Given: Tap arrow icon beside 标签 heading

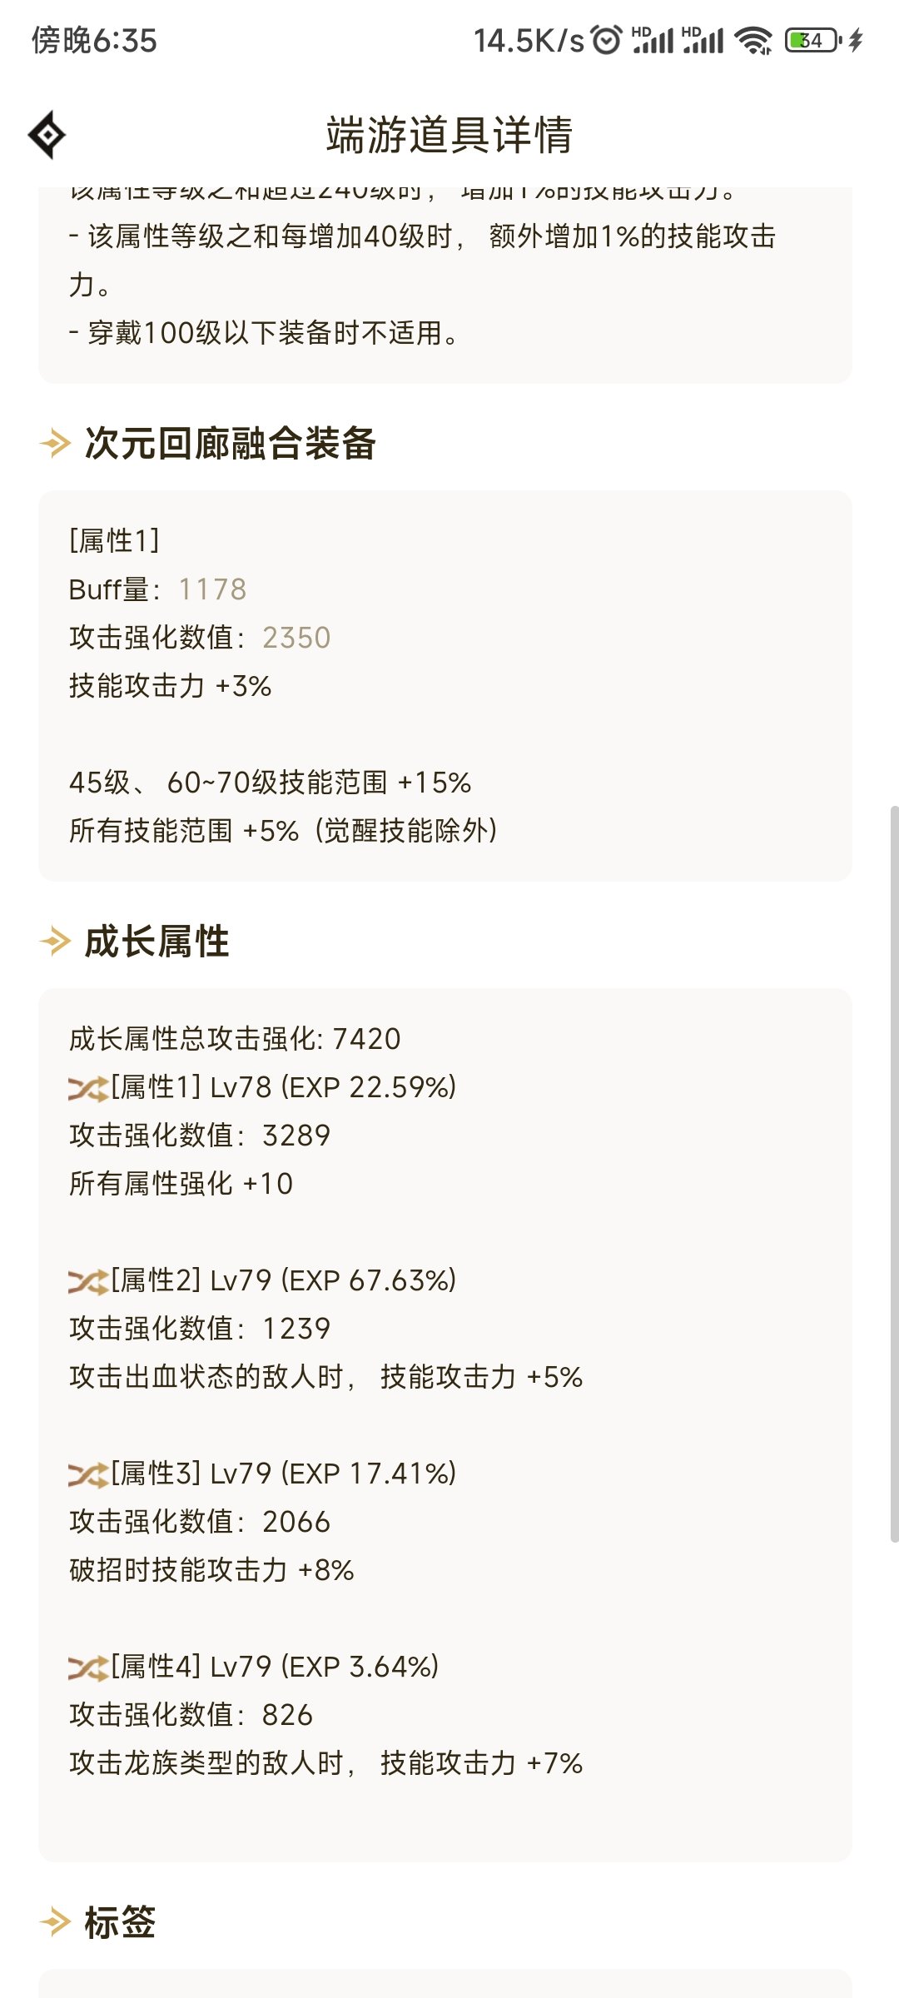Looking at the screenshot, I should click(x=56, y=1922).
